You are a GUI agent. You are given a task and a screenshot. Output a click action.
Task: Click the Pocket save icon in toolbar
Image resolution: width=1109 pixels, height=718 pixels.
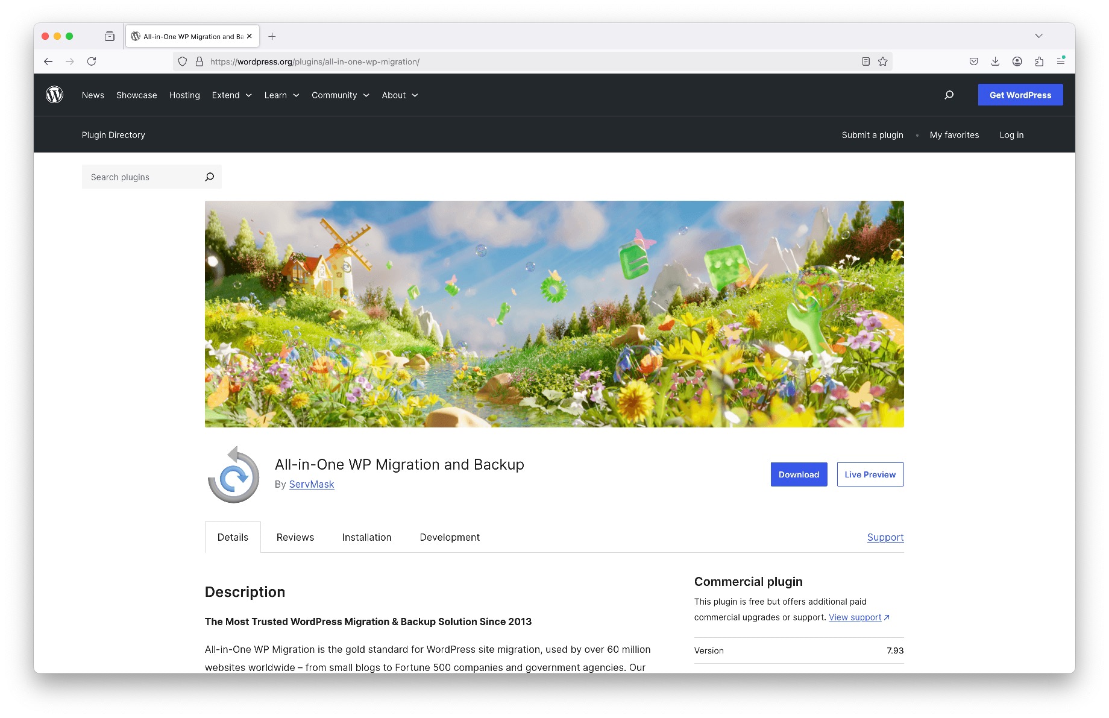pyautogui.click(x=974, y=61)
